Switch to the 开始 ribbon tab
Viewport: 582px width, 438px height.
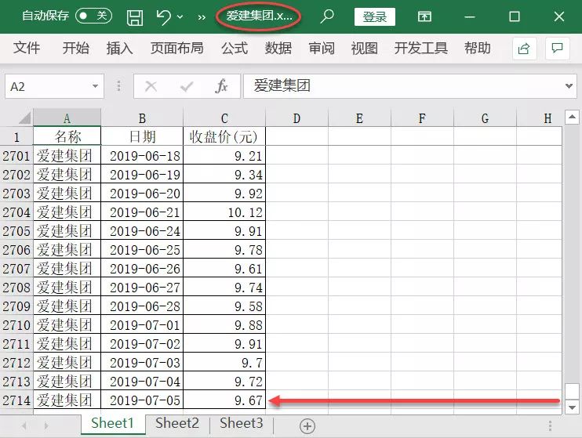pos(76,49)
